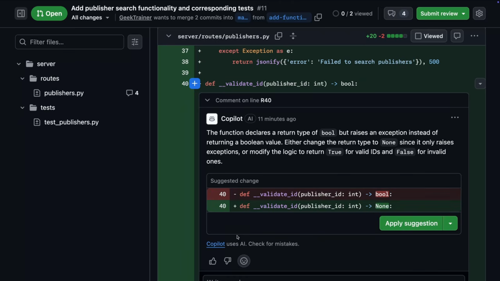Open the Copilot comment options menu
This screenshot has width=500, height=281.
pos(455,118)
